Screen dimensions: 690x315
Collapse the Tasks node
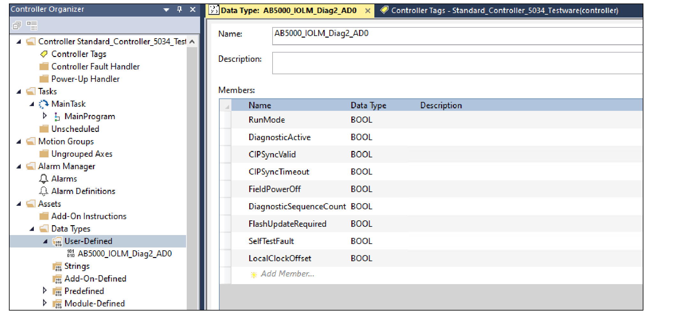[19, 92]
